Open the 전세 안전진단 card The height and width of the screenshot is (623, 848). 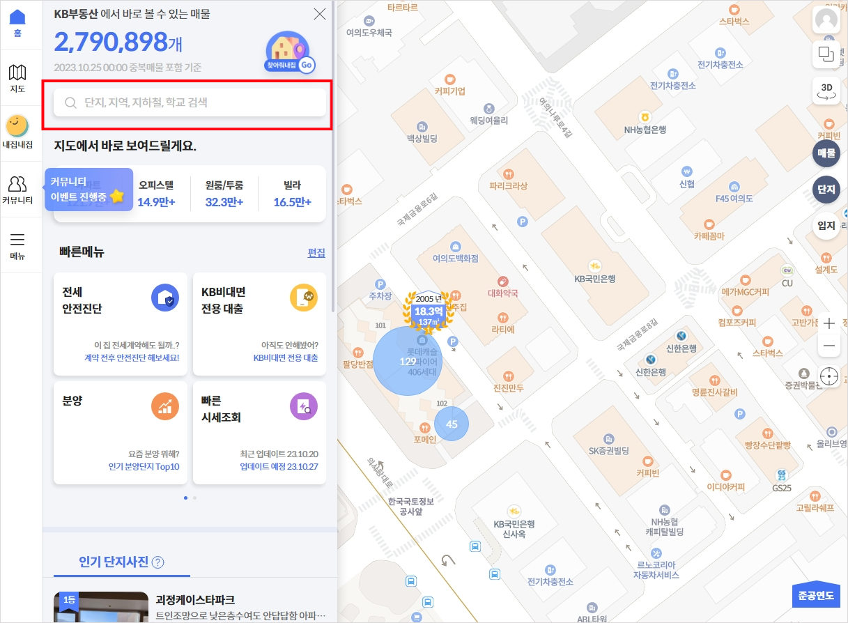121,324
